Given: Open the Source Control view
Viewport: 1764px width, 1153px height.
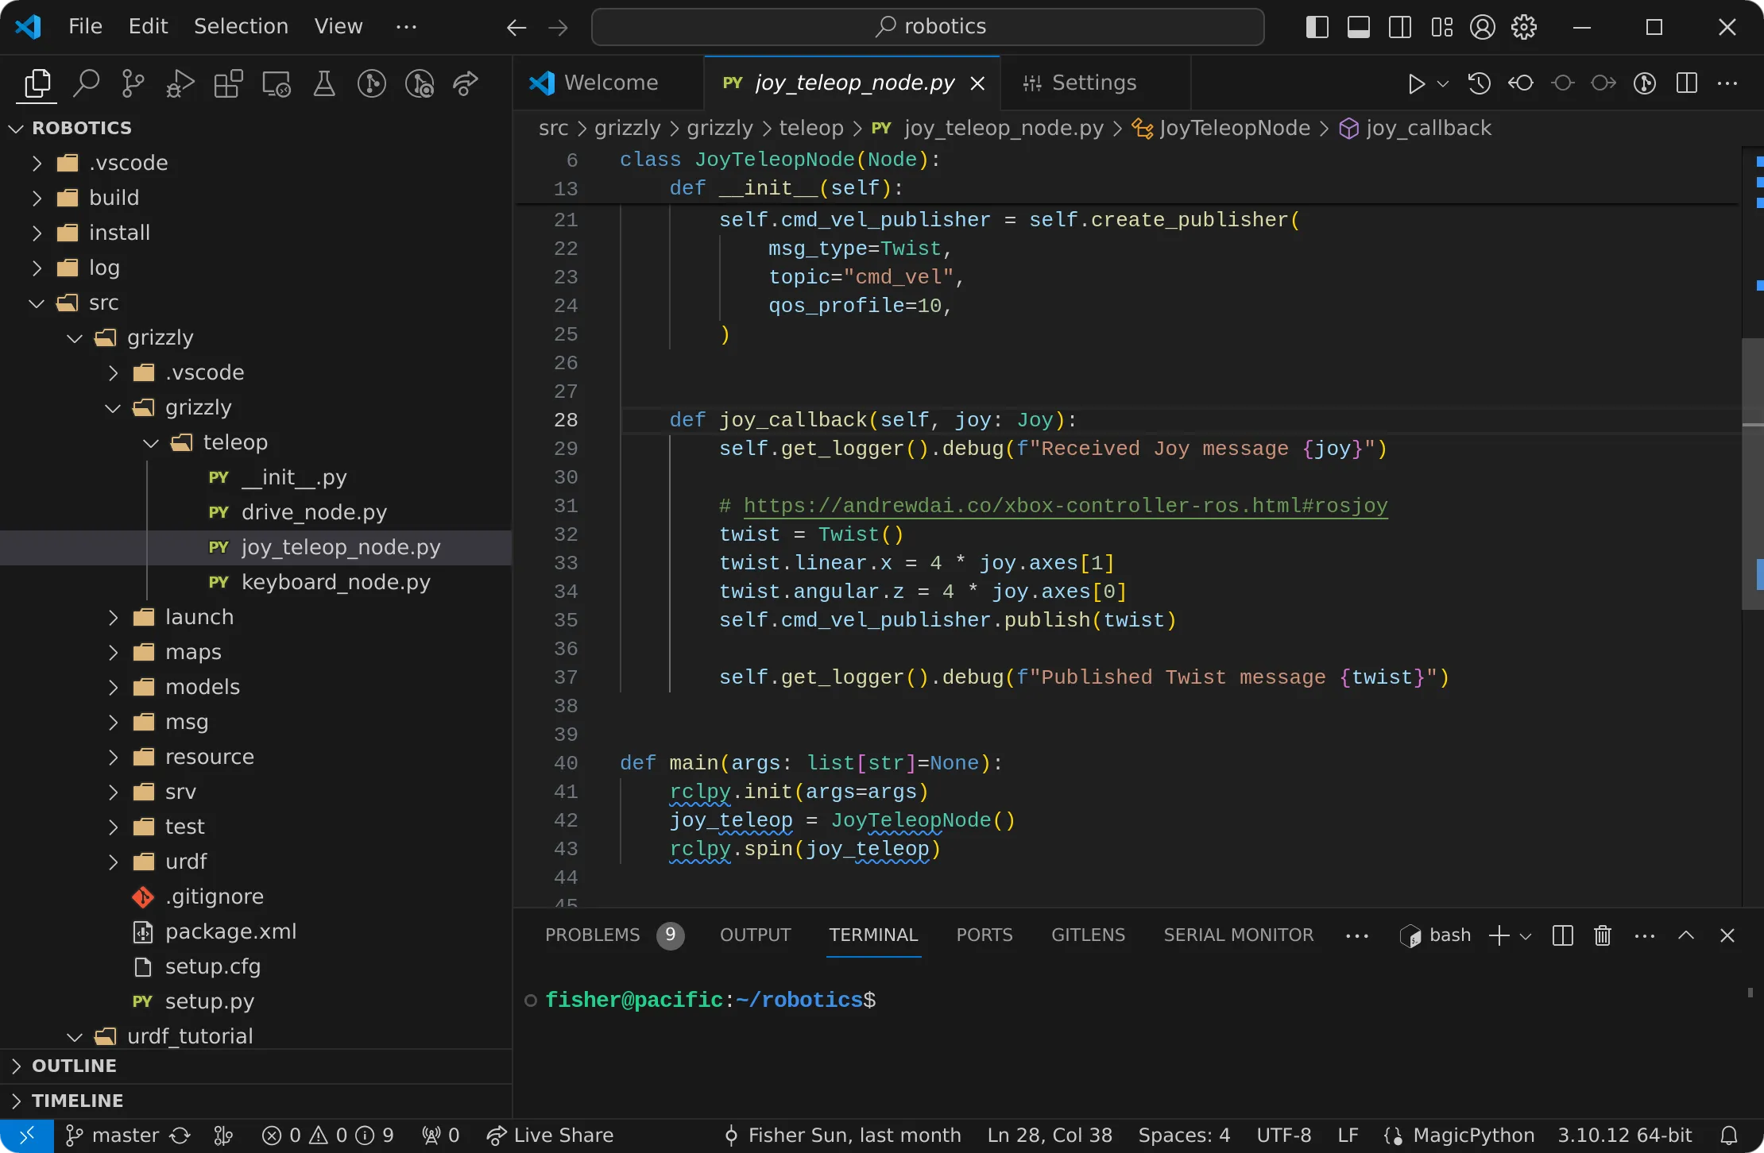Looking at the screenshot, I should tap(133, 83).
